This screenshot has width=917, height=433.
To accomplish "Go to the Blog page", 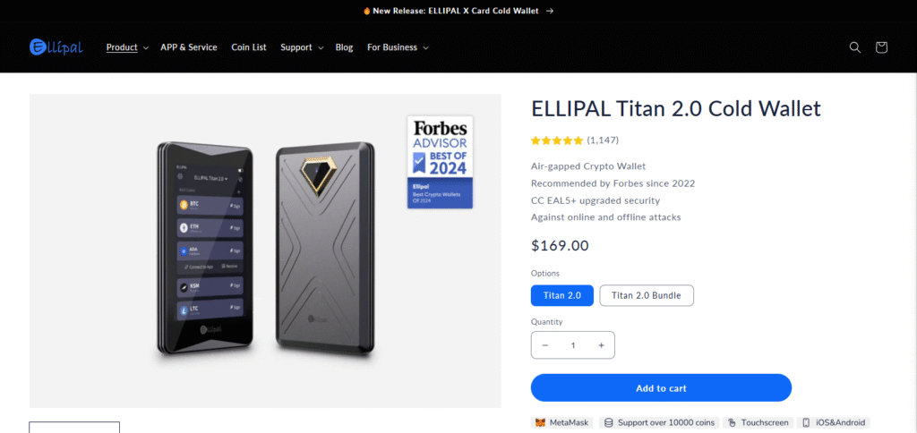I will click(x=345, y=47).
